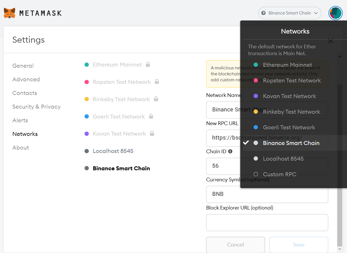
Task: Click the lock icon beside Ropsten Test Network
Action: 157,82
